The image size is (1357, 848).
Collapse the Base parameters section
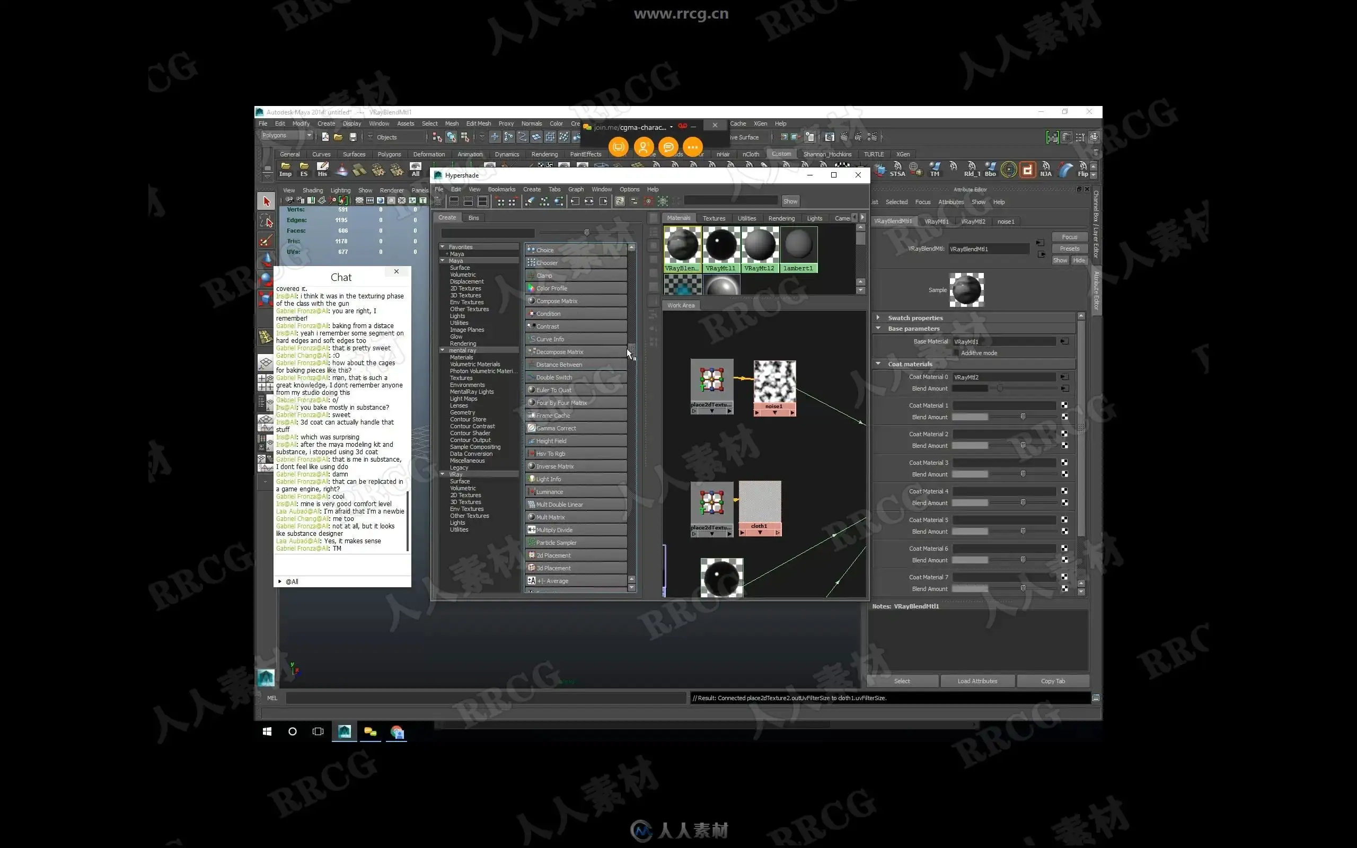[878, 329]
